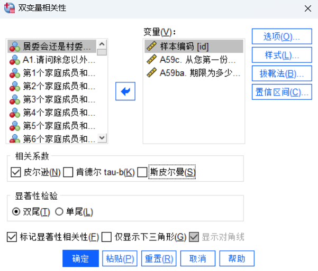This screenshot has height=271, width=318.
Task: Select 居委会还是村委... in source list
Action: [52, 46]
